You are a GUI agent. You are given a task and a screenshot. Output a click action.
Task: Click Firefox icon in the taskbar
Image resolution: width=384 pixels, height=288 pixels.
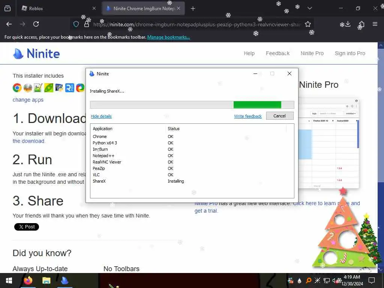pyautogui.click(x=28, y=280)
